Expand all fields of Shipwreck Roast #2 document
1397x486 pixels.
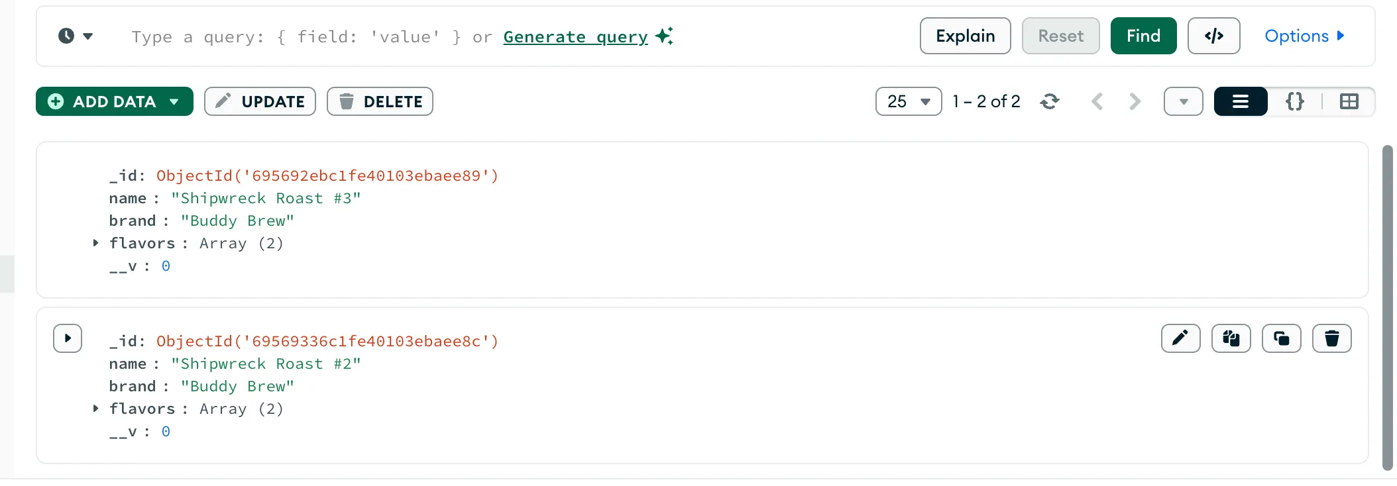[x=68, y=338]
